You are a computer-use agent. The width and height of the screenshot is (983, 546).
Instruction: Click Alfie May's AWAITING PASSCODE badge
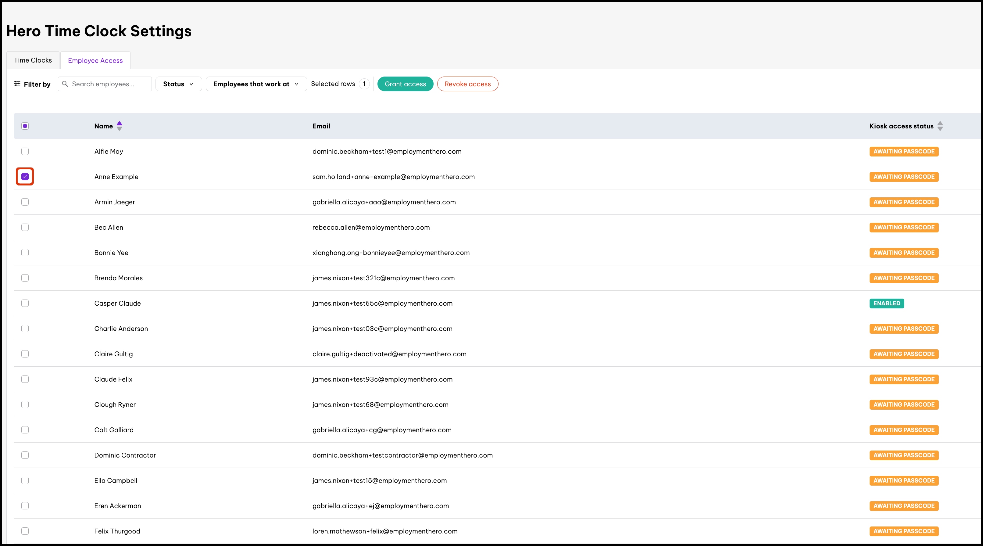(904, 152)
